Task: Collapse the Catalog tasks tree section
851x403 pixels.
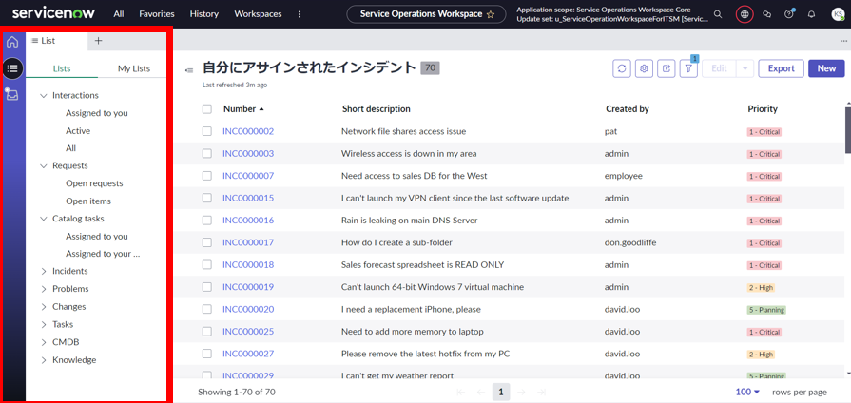Action: tap(44, 219)
